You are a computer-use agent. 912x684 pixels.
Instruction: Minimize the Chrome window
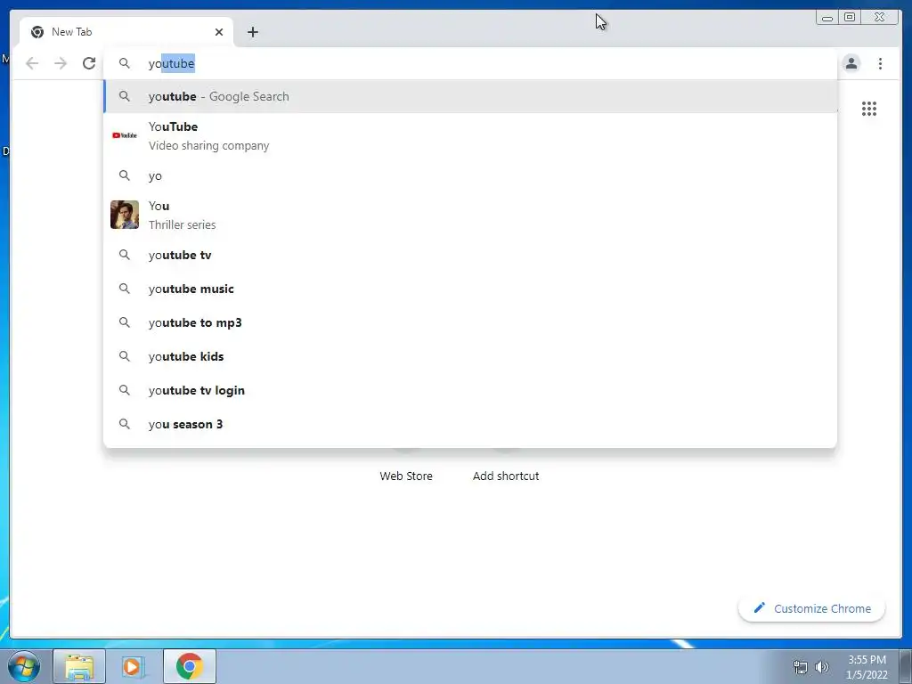[x=827, y=18]
